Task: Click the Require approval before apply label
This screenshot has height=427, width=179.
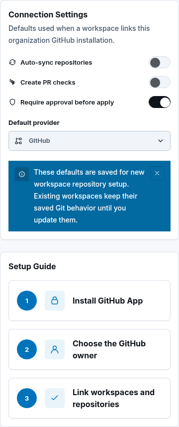Action: (67, 103)
